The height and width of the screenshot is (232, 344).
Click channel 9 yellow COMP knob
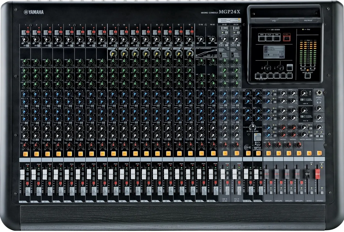tap(113, 54)
